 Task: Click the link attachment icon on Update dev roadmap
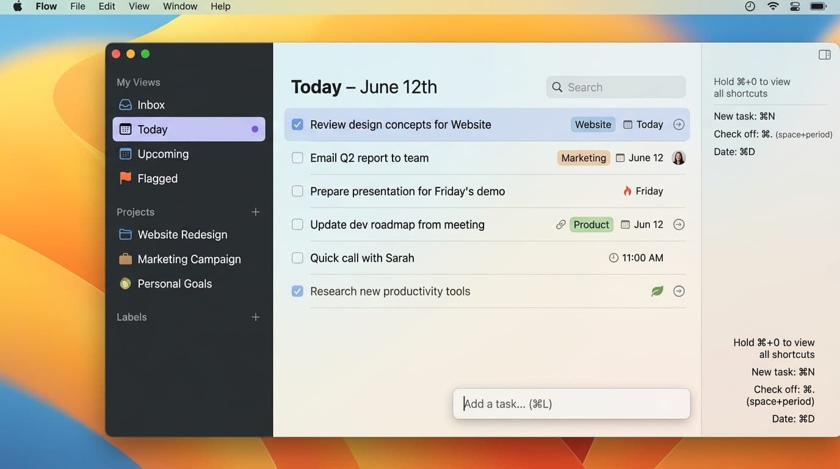[560, 225]
